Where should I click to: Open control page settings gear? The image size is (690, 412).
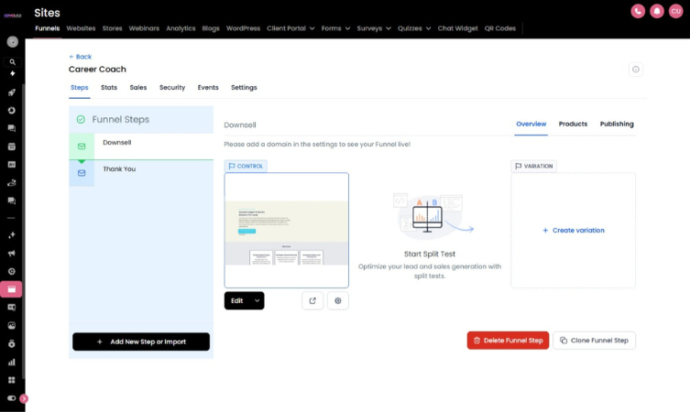pyautogui.click(x=338, y=300)
